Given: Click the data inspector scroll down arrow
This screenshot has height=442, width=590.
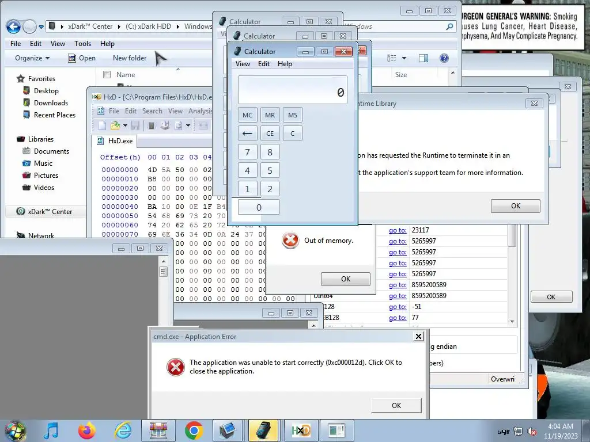Looking at the screenshot, I should pos(512,321).
